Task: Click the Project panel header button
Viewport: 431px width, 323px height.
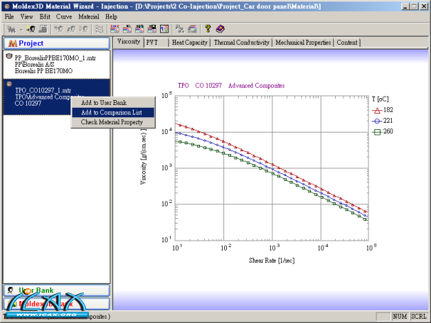Action: (55, 43)
